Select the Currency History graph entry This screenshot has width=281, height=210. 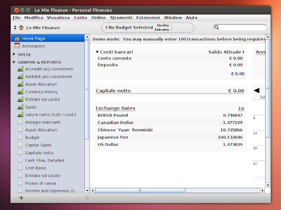coord(41,92)
